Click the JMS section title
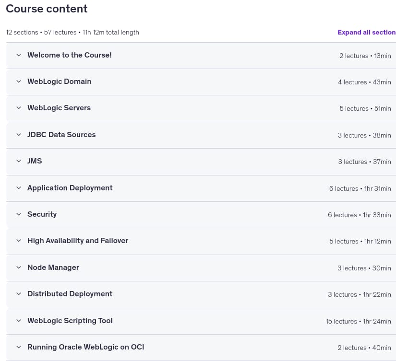This screenshot has width=396, height=361. tap(35, 161)
